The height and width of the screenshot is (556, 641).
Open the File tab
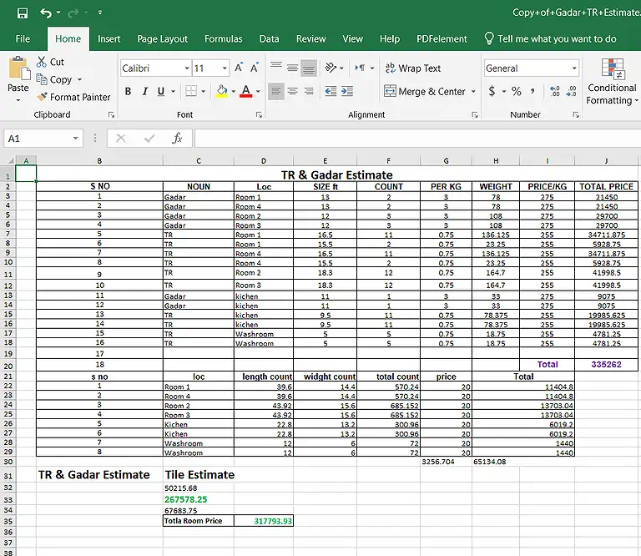23,39
